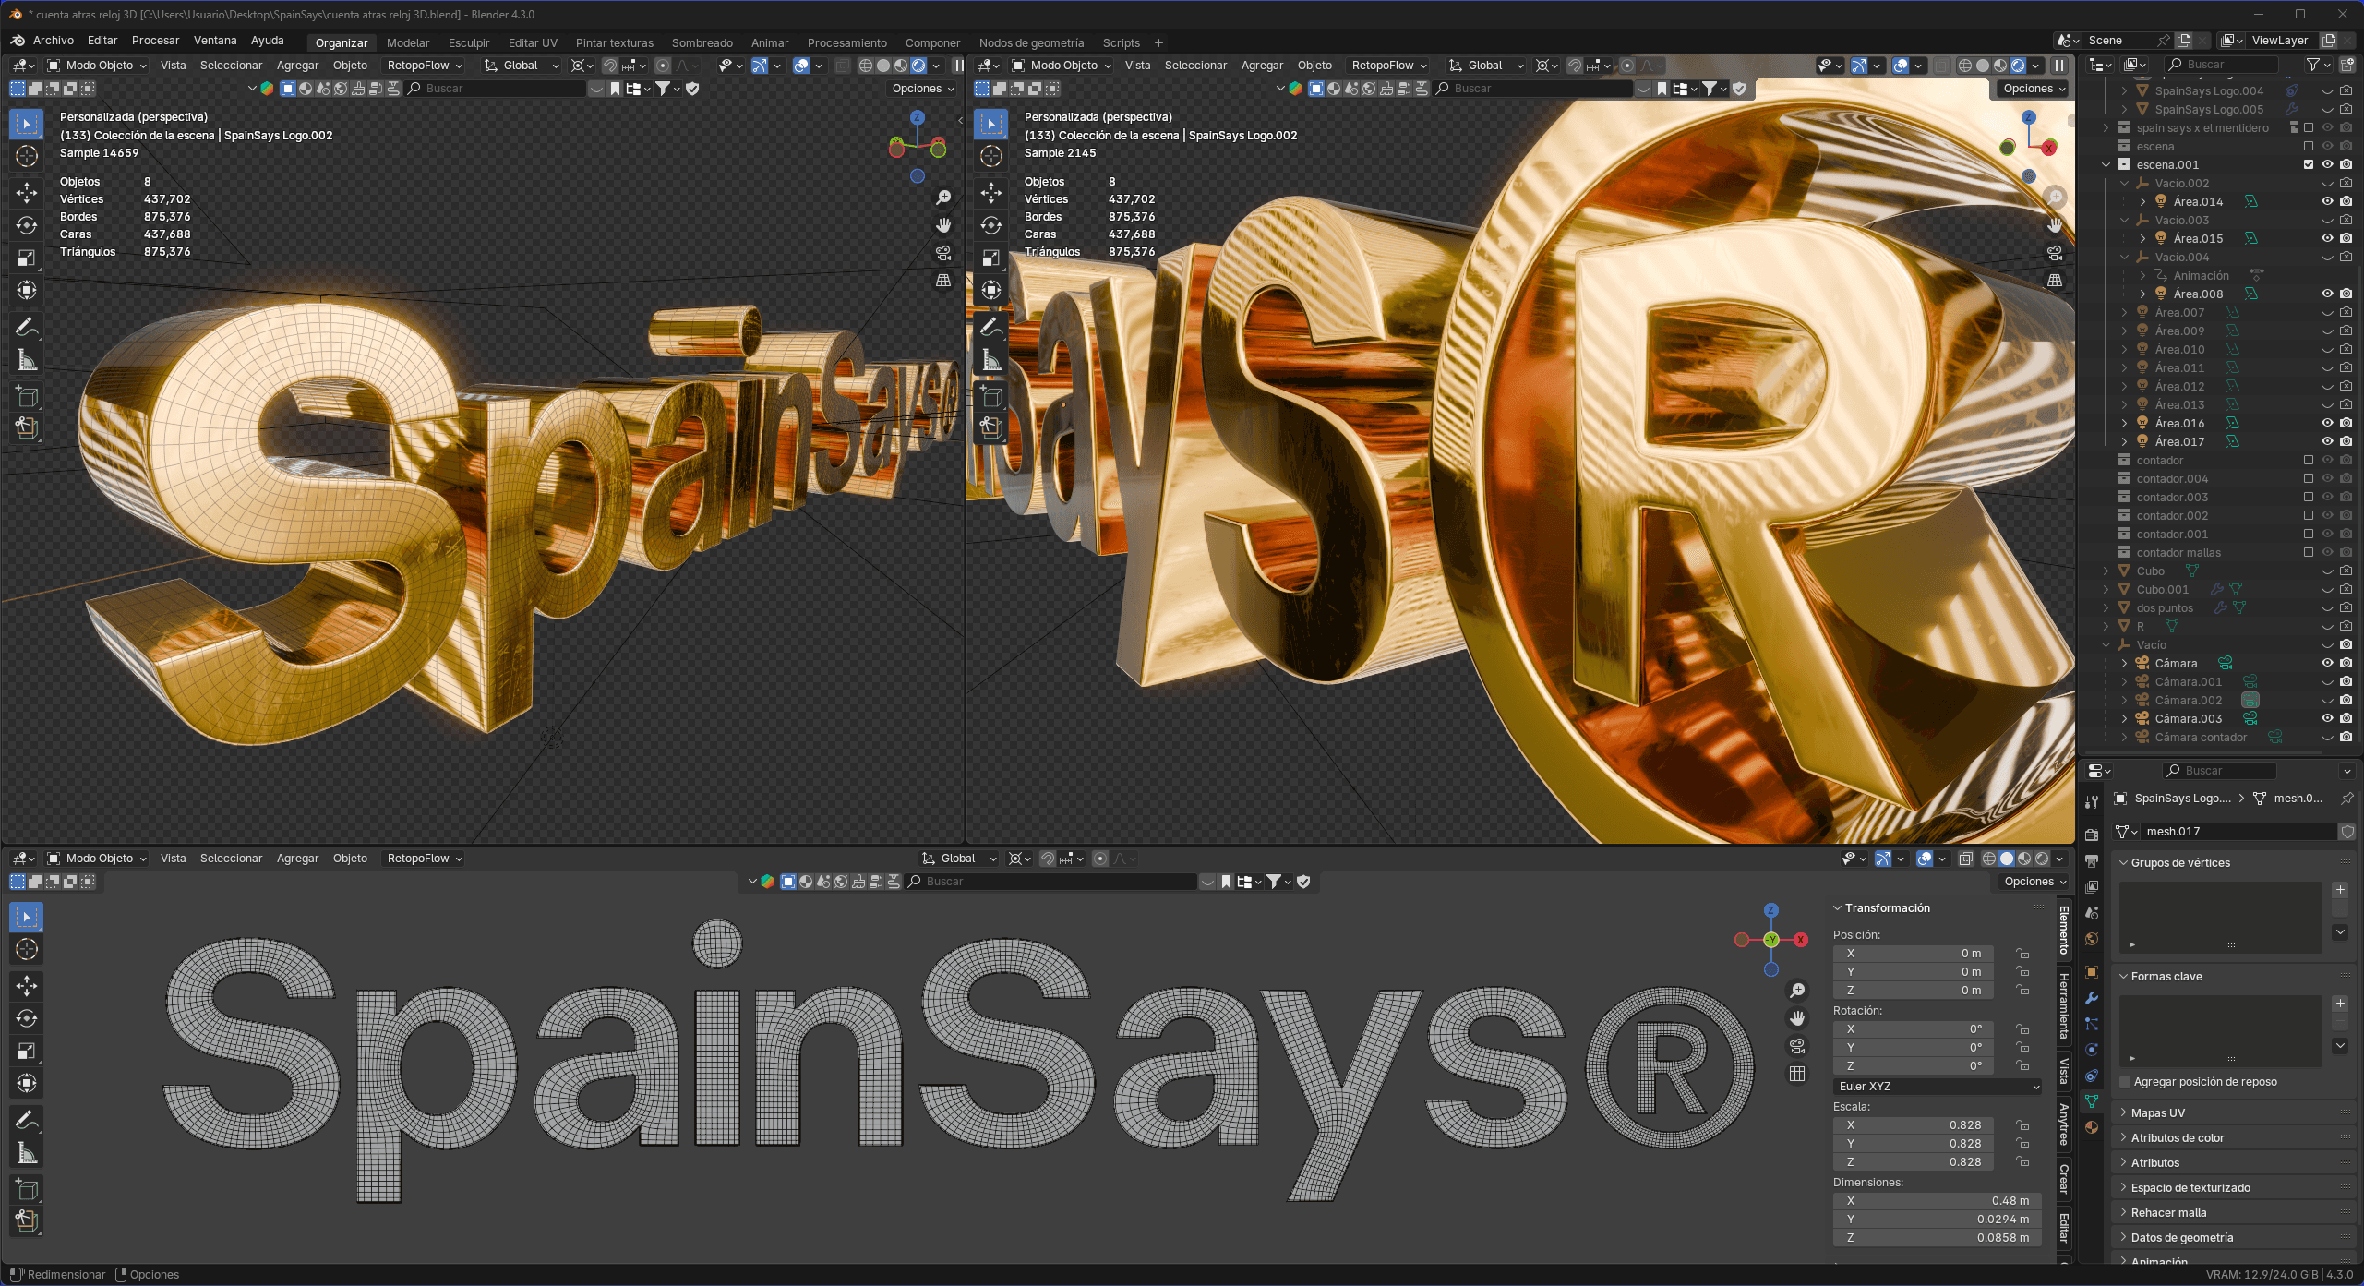Hide Área.014 light with eye icon
The image size is (2364, 1286).
(x=2327, y=201)
